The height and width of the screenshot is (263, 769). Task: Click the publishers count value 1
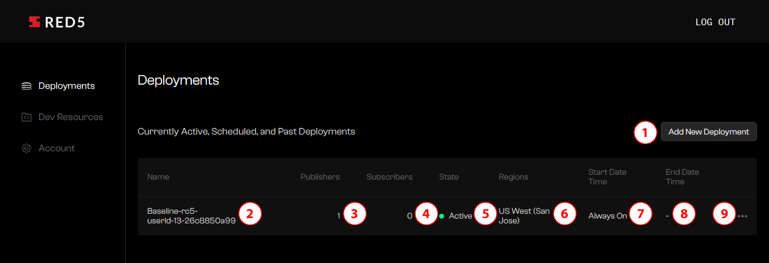click(x=339, y=216)
